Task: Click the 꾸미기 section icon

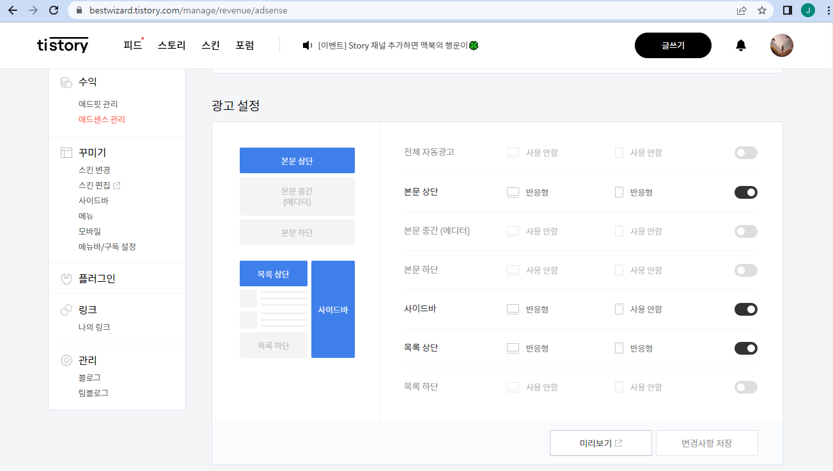Action: pos(66,153)
